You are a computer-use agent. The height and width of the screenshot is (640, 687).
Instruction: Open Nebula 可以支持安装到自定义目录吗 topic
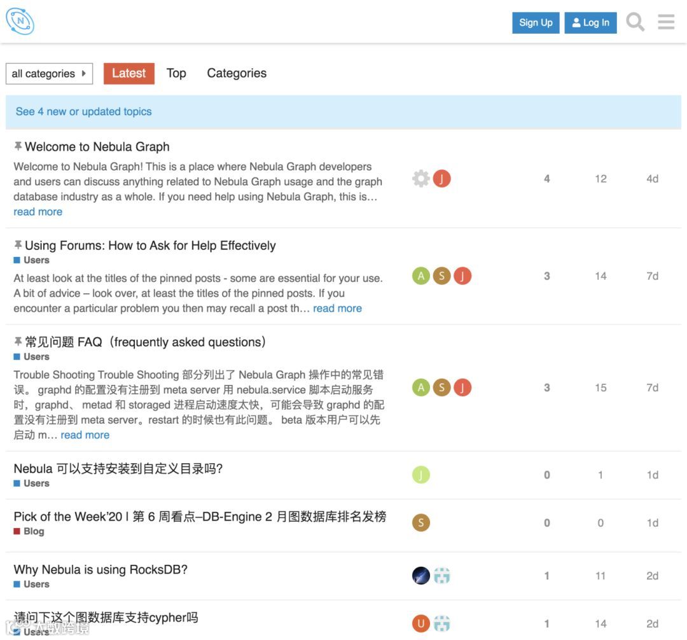pos(118,469)
